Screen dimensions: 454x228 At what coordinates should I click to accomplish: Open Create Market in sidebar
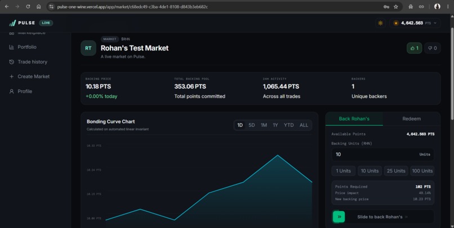pos(29,76)
